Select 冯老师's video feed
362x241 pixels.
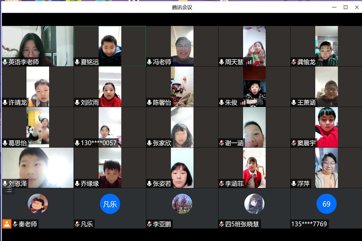182,46
